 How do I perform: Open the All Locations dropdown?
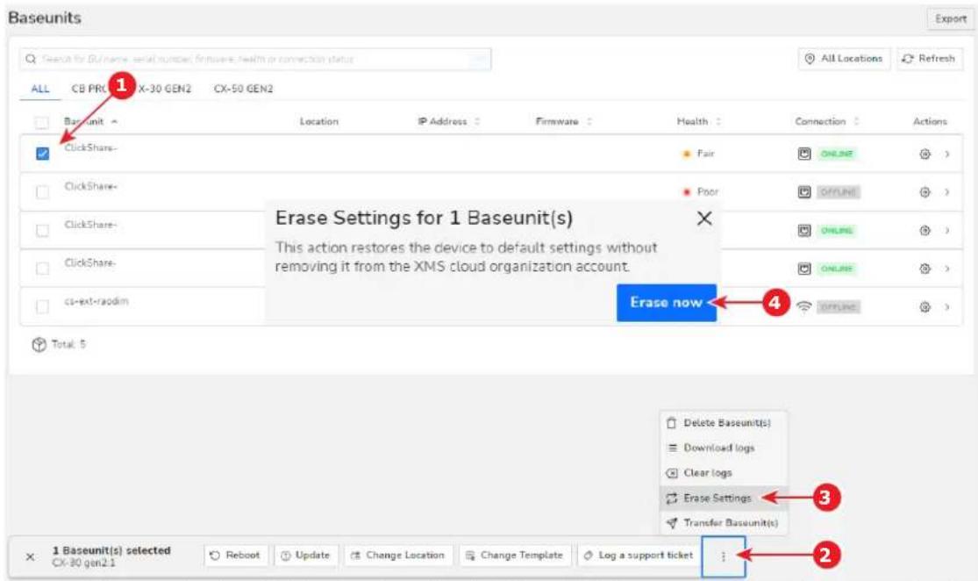pyautogui.click(x=845, y=59)
